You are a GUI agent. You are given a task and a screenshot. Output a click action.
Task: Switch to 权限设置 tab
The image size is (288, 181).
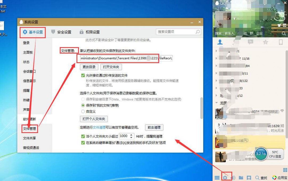pyautogui.click(x=90, y=32)
